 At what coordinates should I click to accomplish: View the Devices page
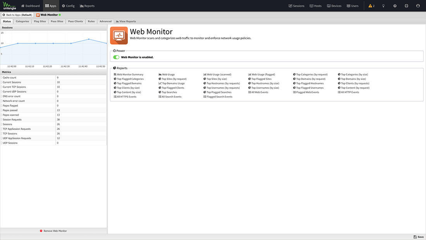334,6
